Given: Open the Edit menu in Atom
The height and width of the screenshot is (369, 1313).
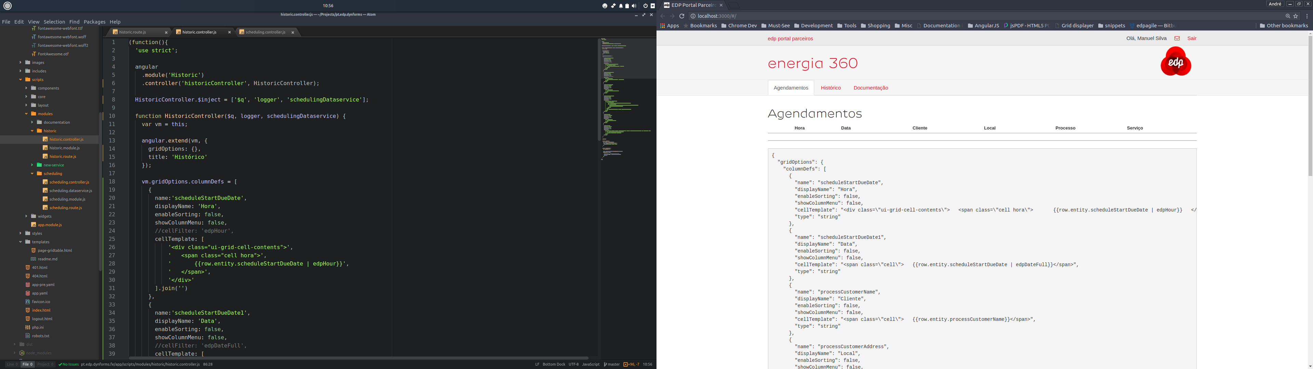Looking at the screenshot, I should point(19,22).
